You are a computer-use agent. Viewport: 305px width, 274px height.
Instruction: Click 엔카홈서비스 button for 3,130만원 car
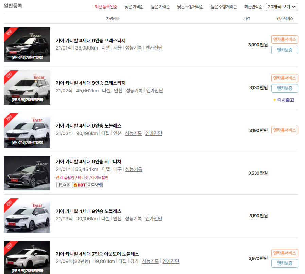[285, 78]
